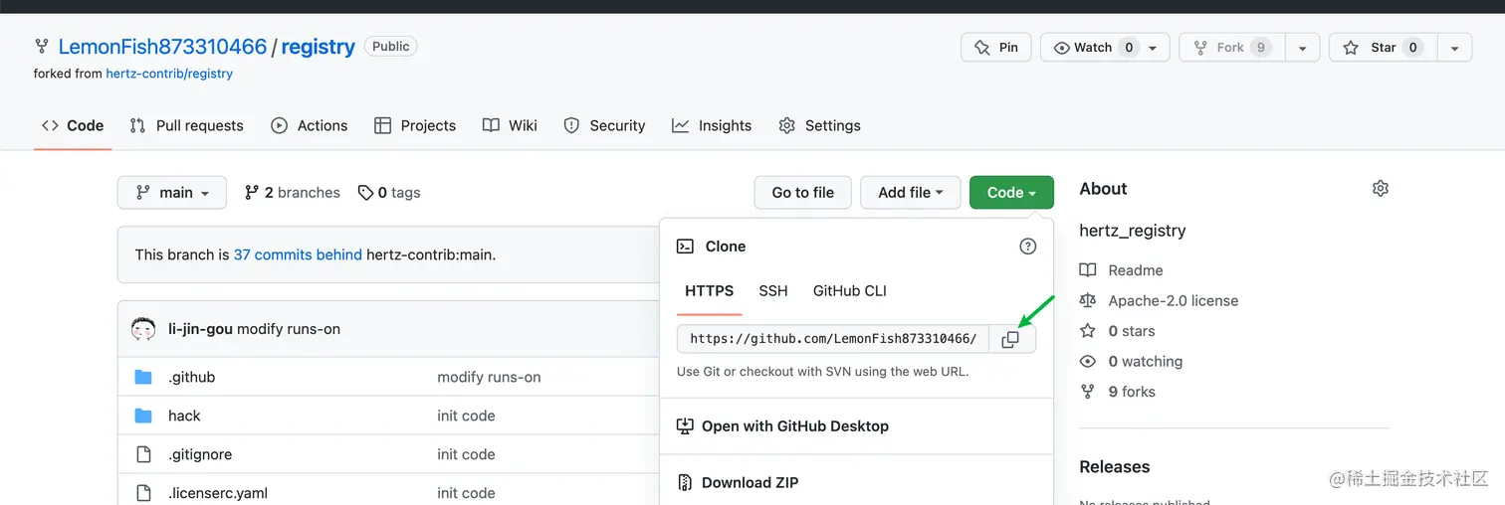View the 2 branches link
Screen dimensions: 1505x505
point(293,193)
